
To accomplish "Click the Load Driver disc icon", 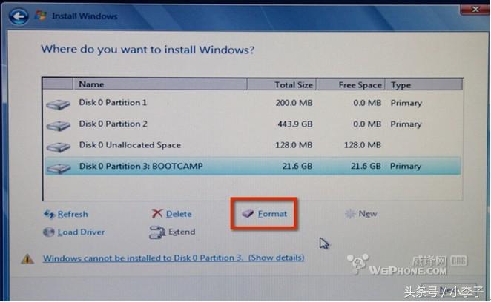I will pos(48,232).
